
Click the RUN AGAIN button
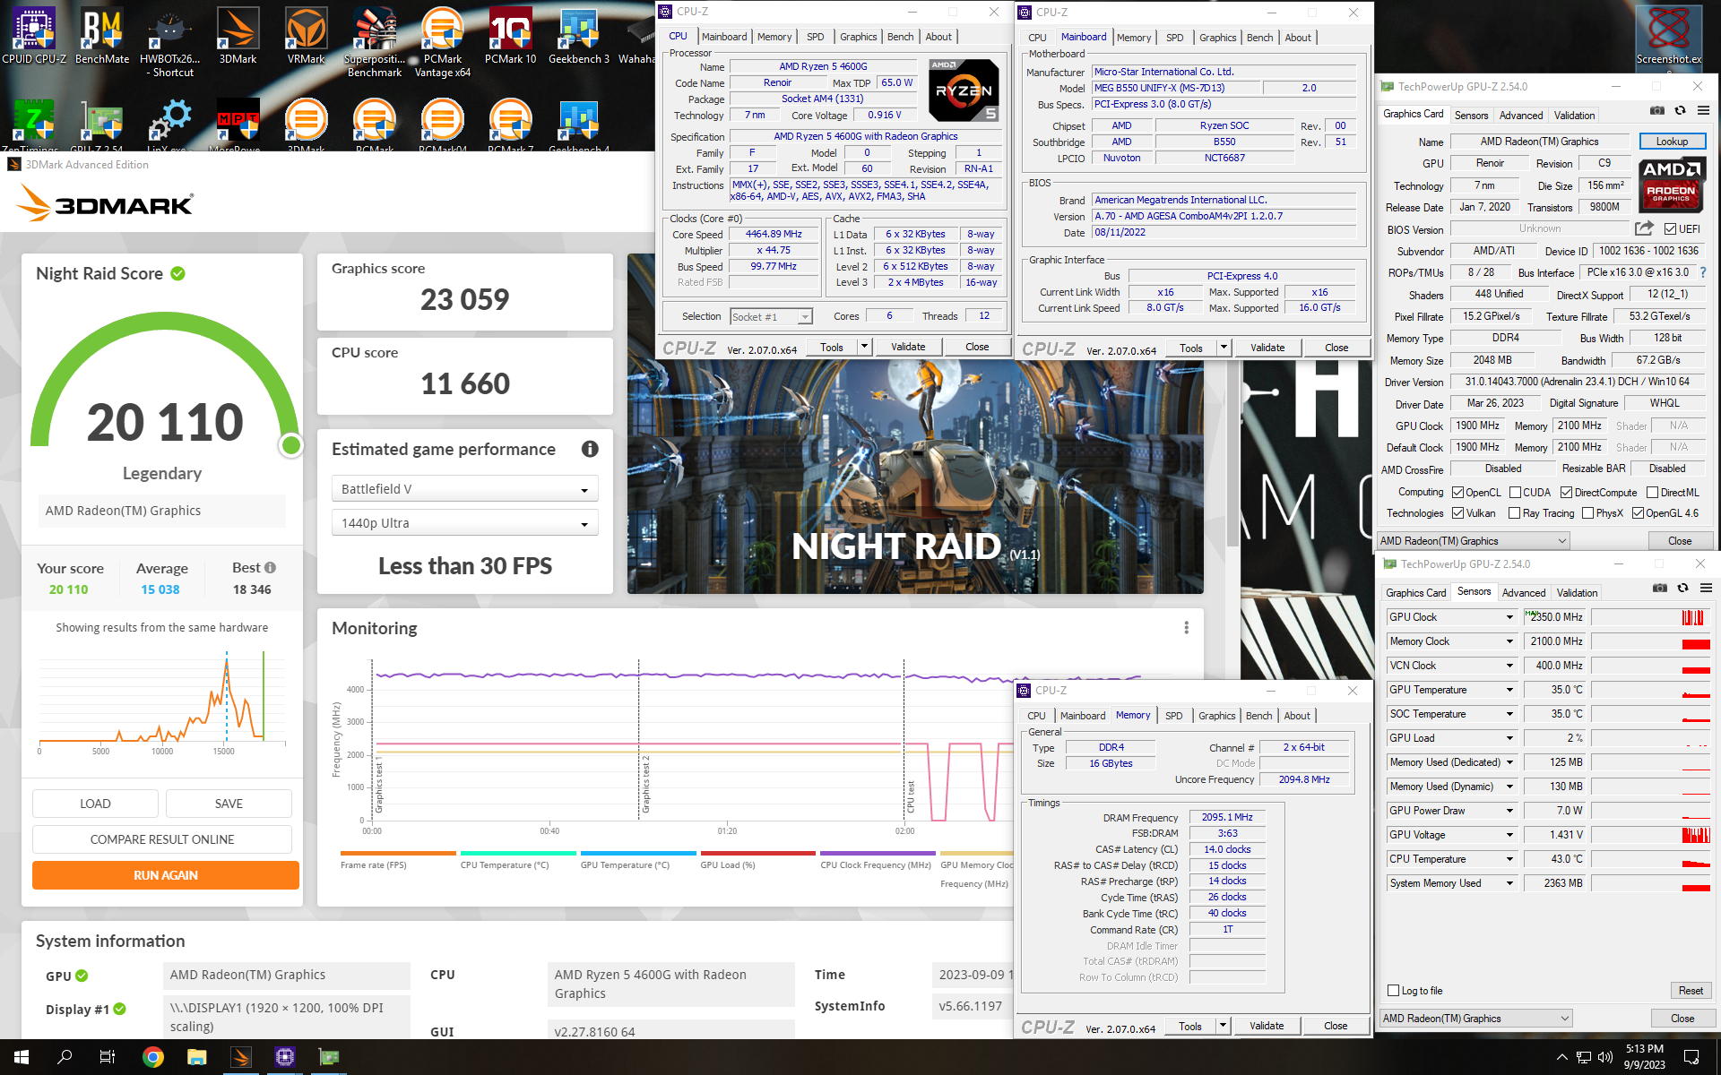click(166, 875)
